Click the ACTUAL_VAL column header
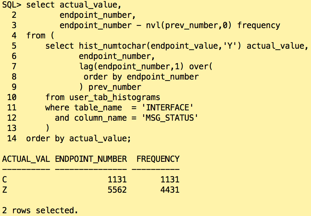Viewport: 311px width, 216px height. pyautogui.click(x=26, y=159)
